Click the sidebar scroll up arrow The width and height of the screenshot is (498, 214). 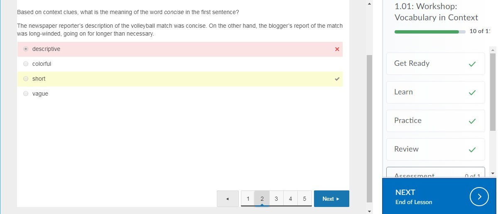493,50
